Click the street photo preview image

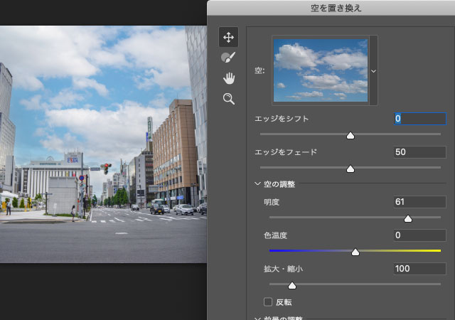(x=103, y=144)
